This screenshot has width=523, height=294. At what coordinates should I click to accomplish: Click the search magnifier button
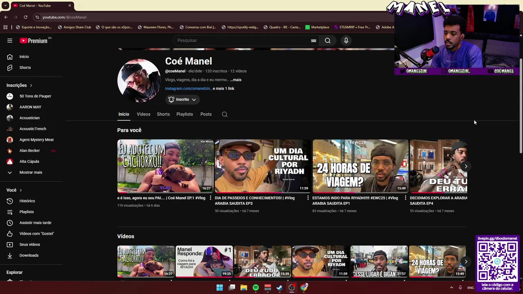pyautogui.click(x=328, y=40)
